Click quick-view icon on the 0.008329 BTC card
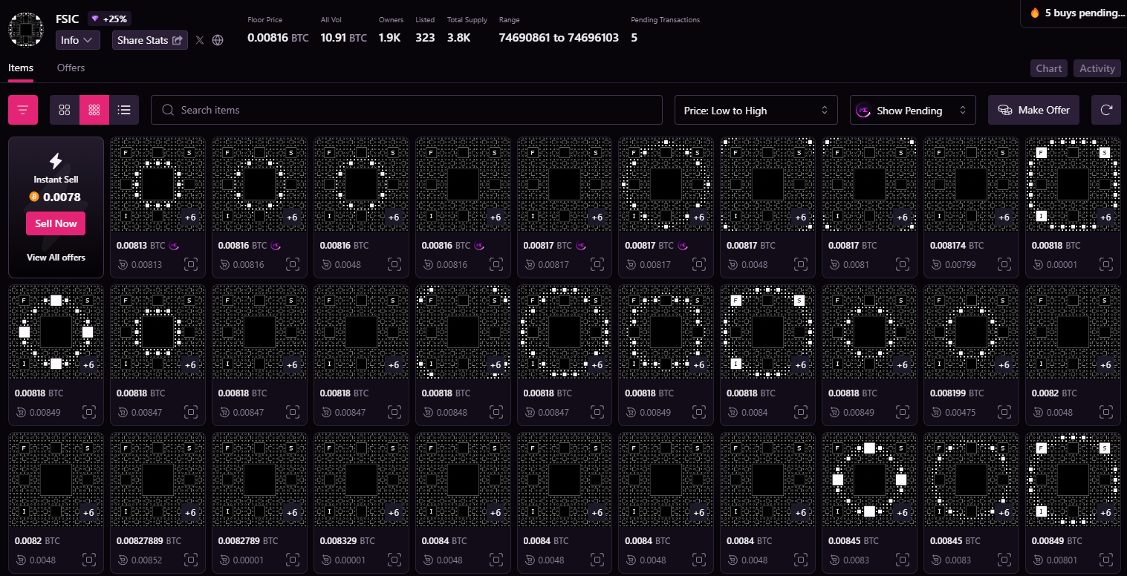This screenshot has height=576, width=1127. click(x=394, y=560)
